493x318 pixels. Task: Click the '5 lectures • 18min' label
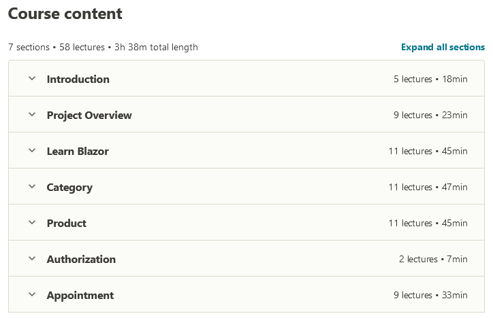point(430,79)
